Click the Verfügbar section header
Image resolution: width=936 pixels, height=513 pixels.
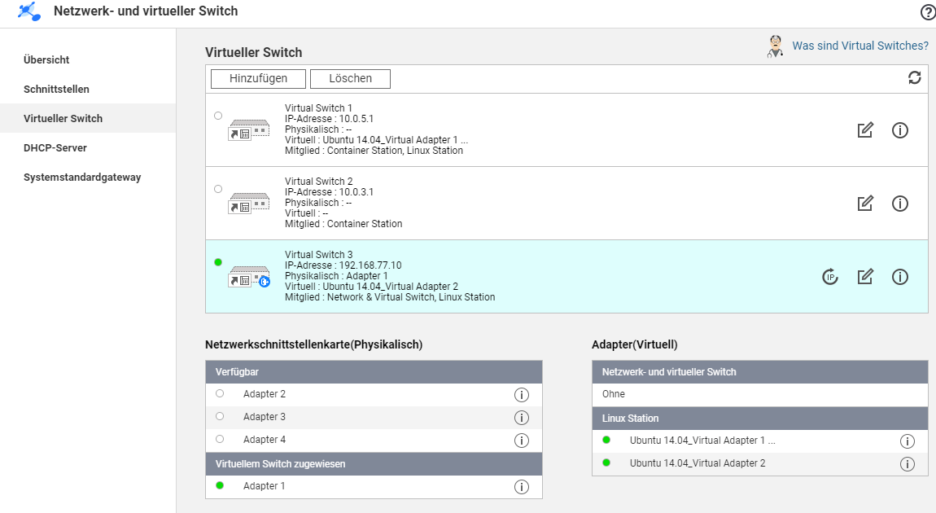374,371
